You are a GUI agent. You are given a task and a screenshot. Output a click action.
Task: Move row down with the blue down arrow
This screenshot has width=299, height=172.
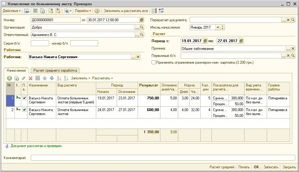[x=52, y=78]
